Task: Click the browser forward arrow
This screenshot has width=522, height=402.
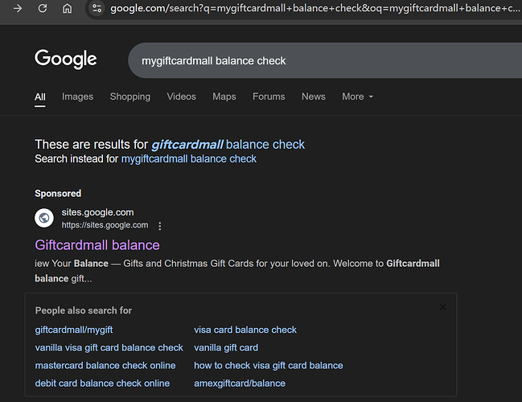Action: (x=18, y=8)
